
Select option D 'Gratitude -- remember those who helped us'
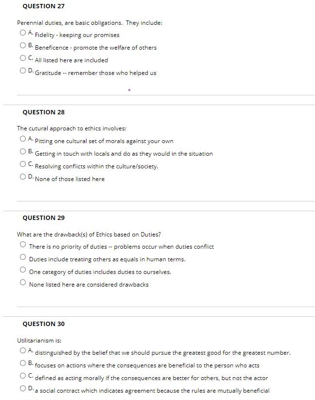22,70
